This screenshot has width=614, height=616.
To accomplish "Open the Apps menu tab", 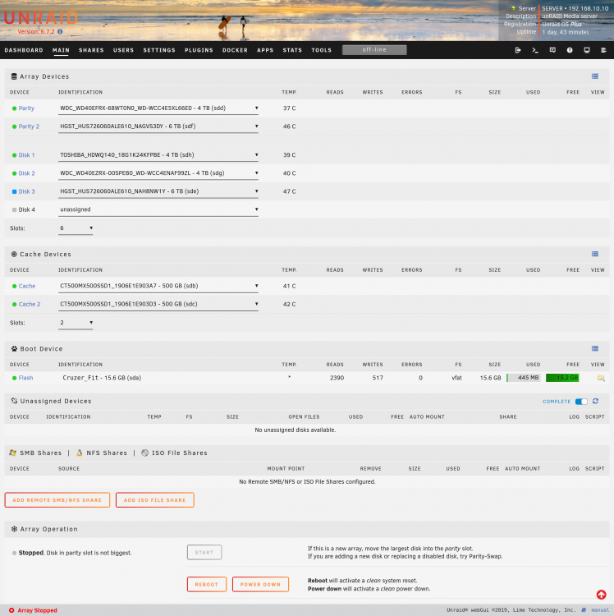I will [265, 50].
